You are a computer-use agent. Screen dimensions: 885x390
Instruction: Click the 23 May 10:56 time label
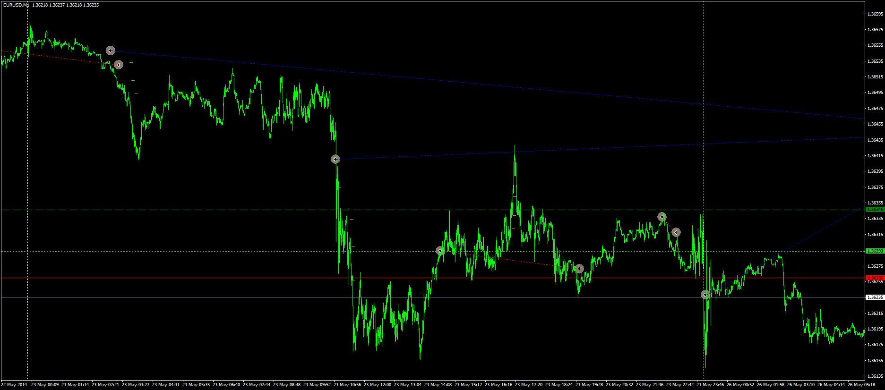348,385
